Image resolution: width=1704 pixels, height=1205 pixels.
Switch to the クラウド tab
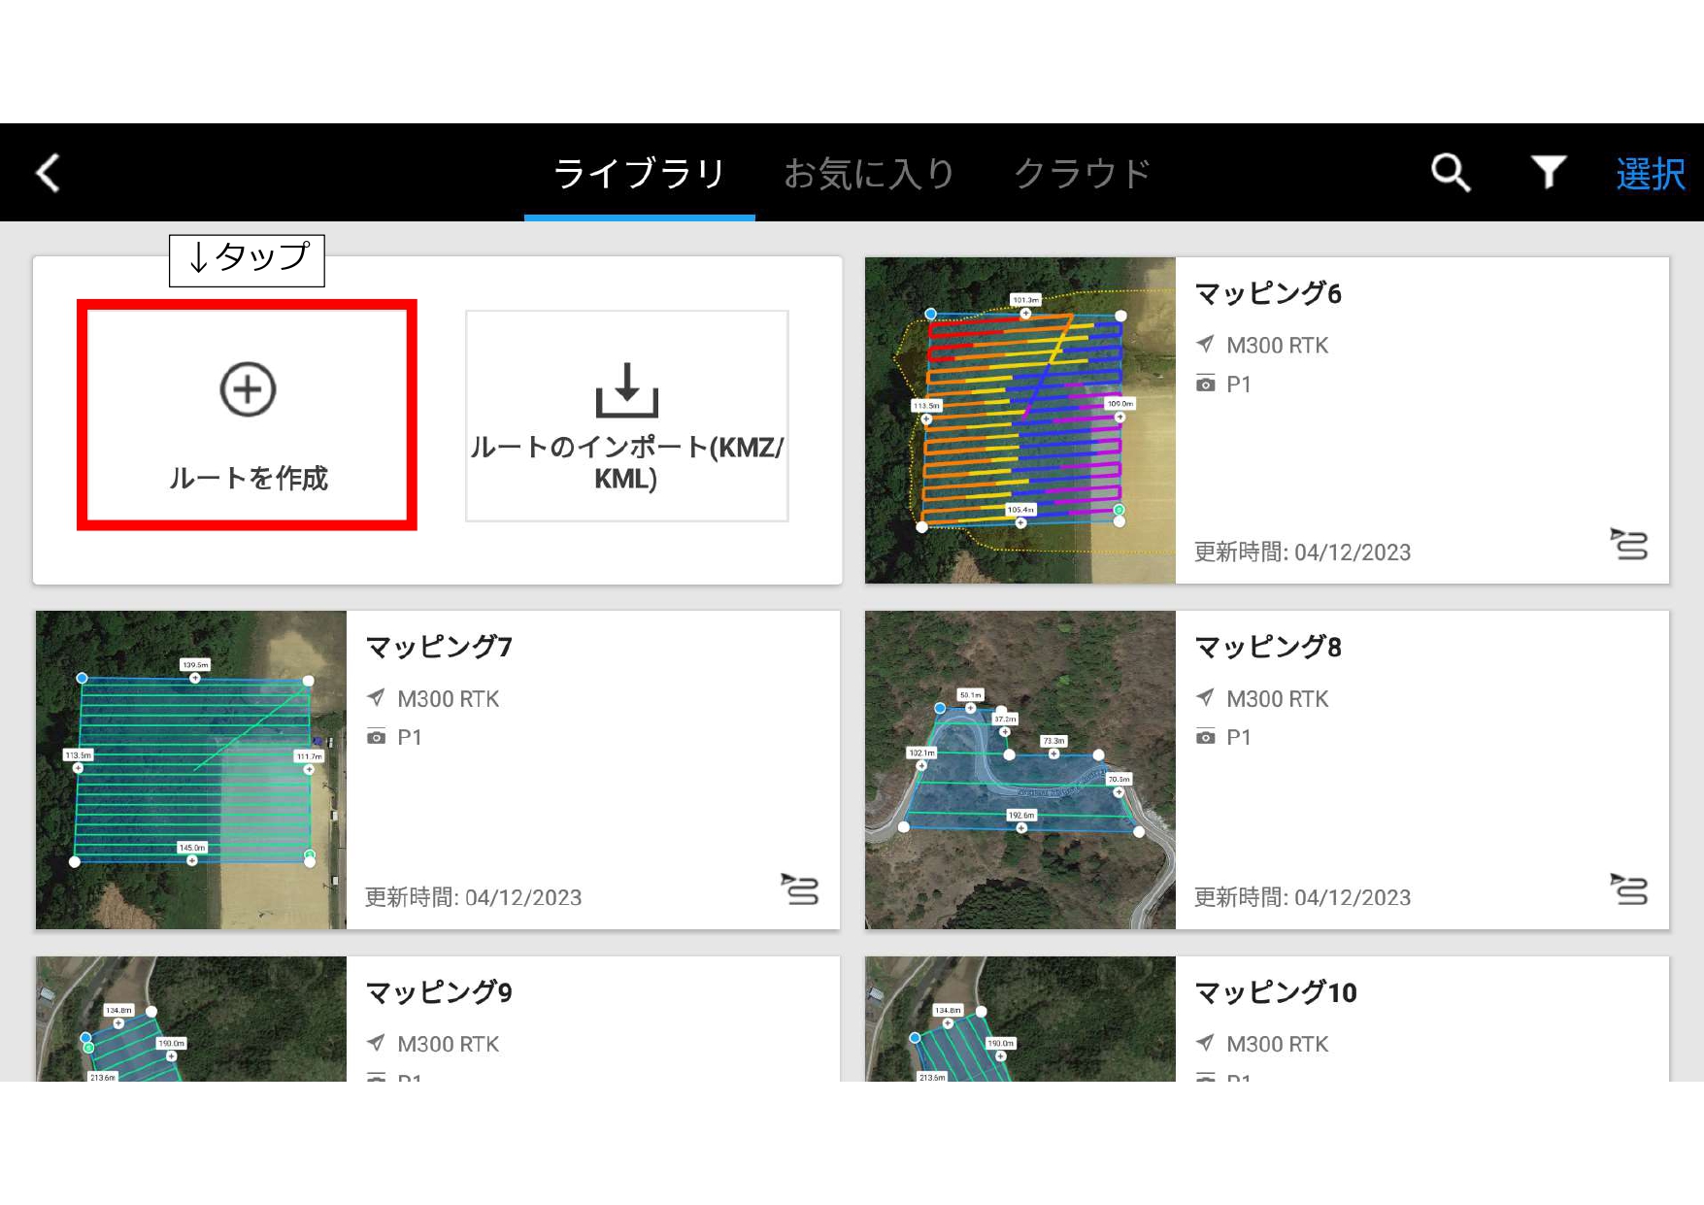pyautogui.click(x=1083, y=172)
